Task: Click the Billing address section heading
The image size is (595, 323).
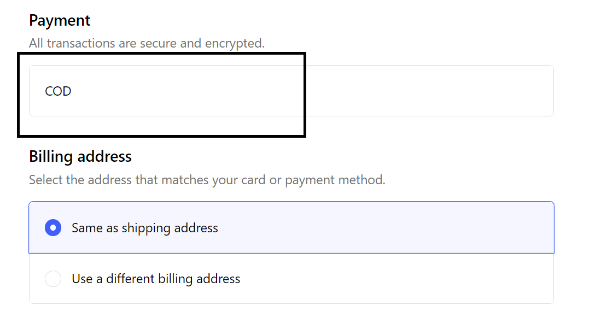Action: point(80,157)
